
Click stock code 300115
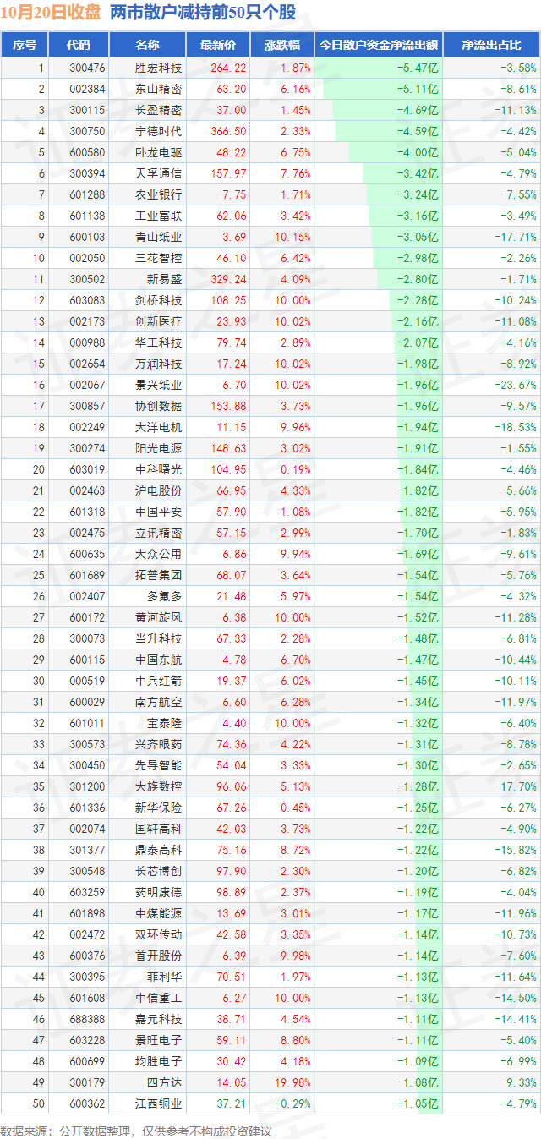[86, 110]
